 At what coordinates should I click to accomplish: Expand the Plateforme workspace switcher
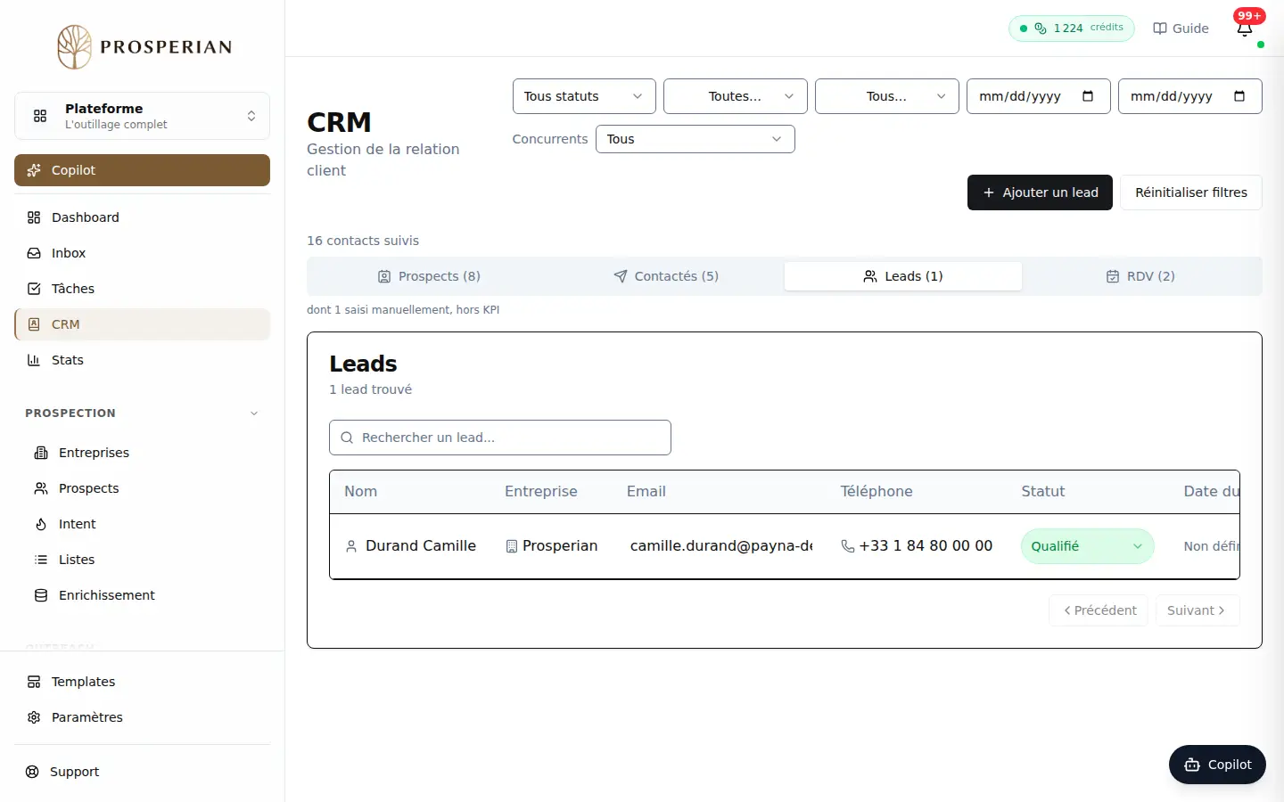[x=142, y=116]
